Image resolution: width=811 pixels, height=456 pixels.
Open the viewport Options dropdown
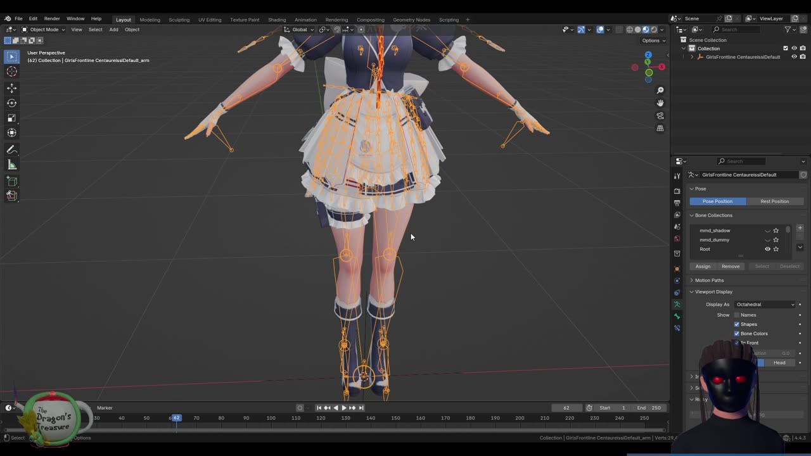coord(654,41)
